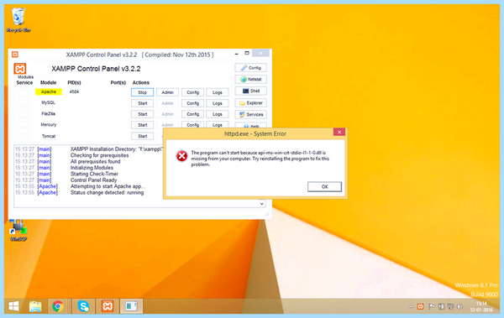The width and height of the screenshot is (504, 318).
Task: Open the volume speaker tray icon
Action: pyautogui.click(x=460, y=307)
